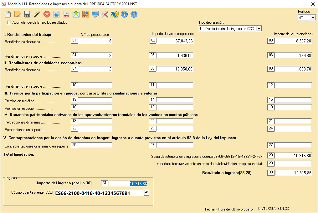Click empty field 20

(175, 121)
